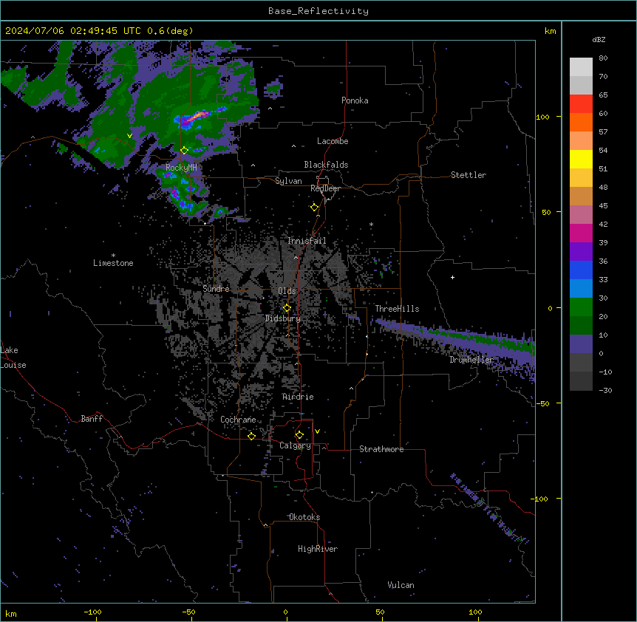Click the asterisk marker above Limestone
The width and height of the screenshot is (637, 622).
click(113, 256)
